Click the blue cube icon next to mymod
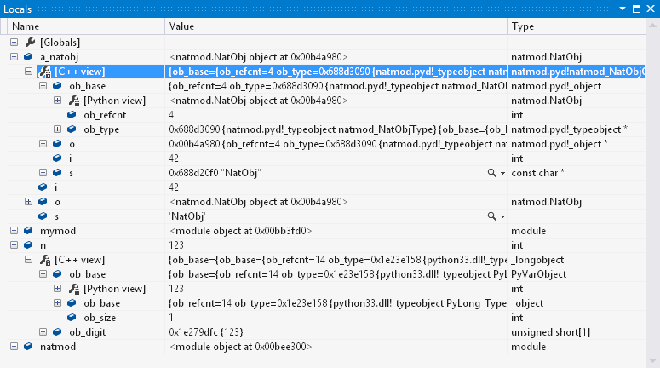 coord(29,231)
